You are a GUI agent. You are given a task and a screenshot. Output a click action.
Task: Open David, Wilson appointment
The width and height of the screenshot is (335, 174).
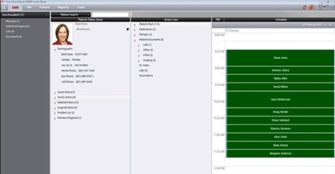pyautogui.click(x=280, y=87)
